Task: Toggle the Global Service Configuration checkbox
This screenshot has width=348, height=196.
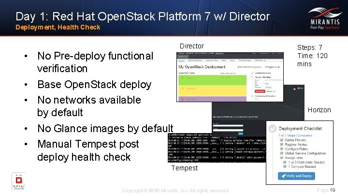Action: click(x=282, y=153)
